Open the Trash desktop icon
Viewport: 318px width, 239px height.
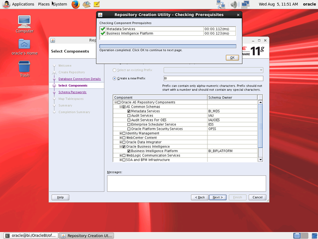tap(24, 69)
